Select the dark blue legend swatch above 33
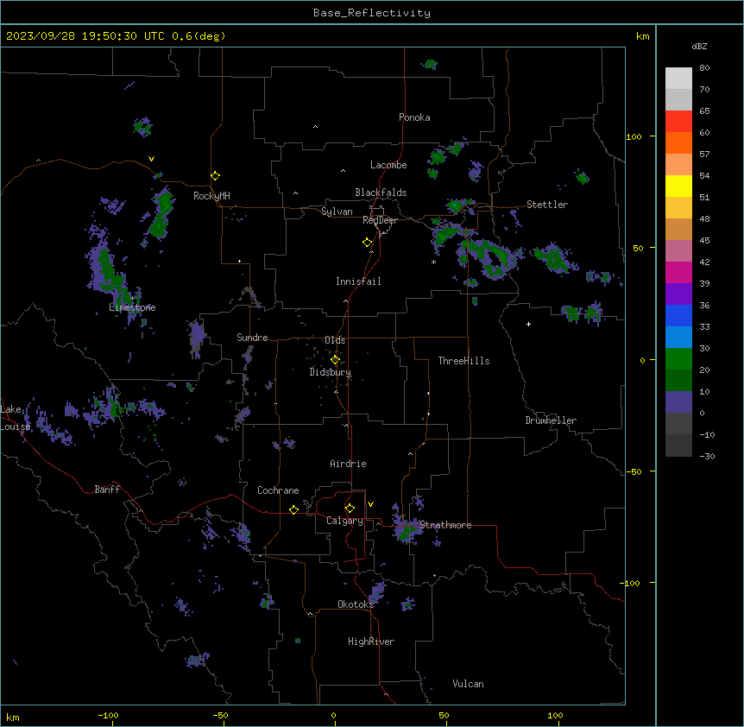This screenshot has height=727, width=744. pos(678,315)
